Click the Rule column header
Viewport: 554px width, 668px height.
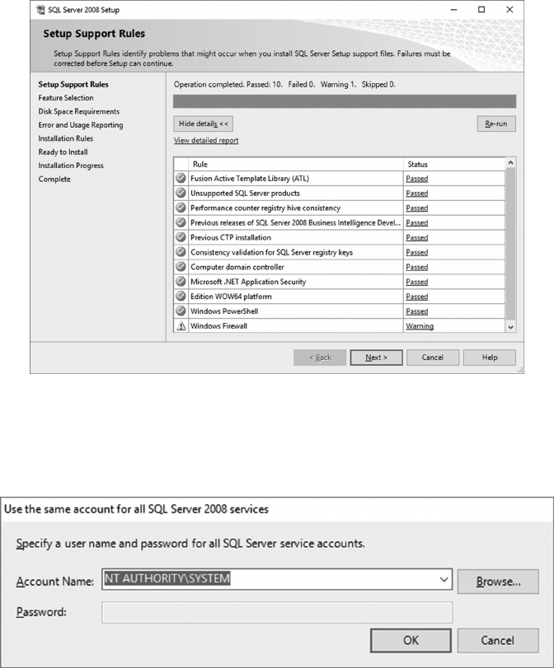[296, 164]
